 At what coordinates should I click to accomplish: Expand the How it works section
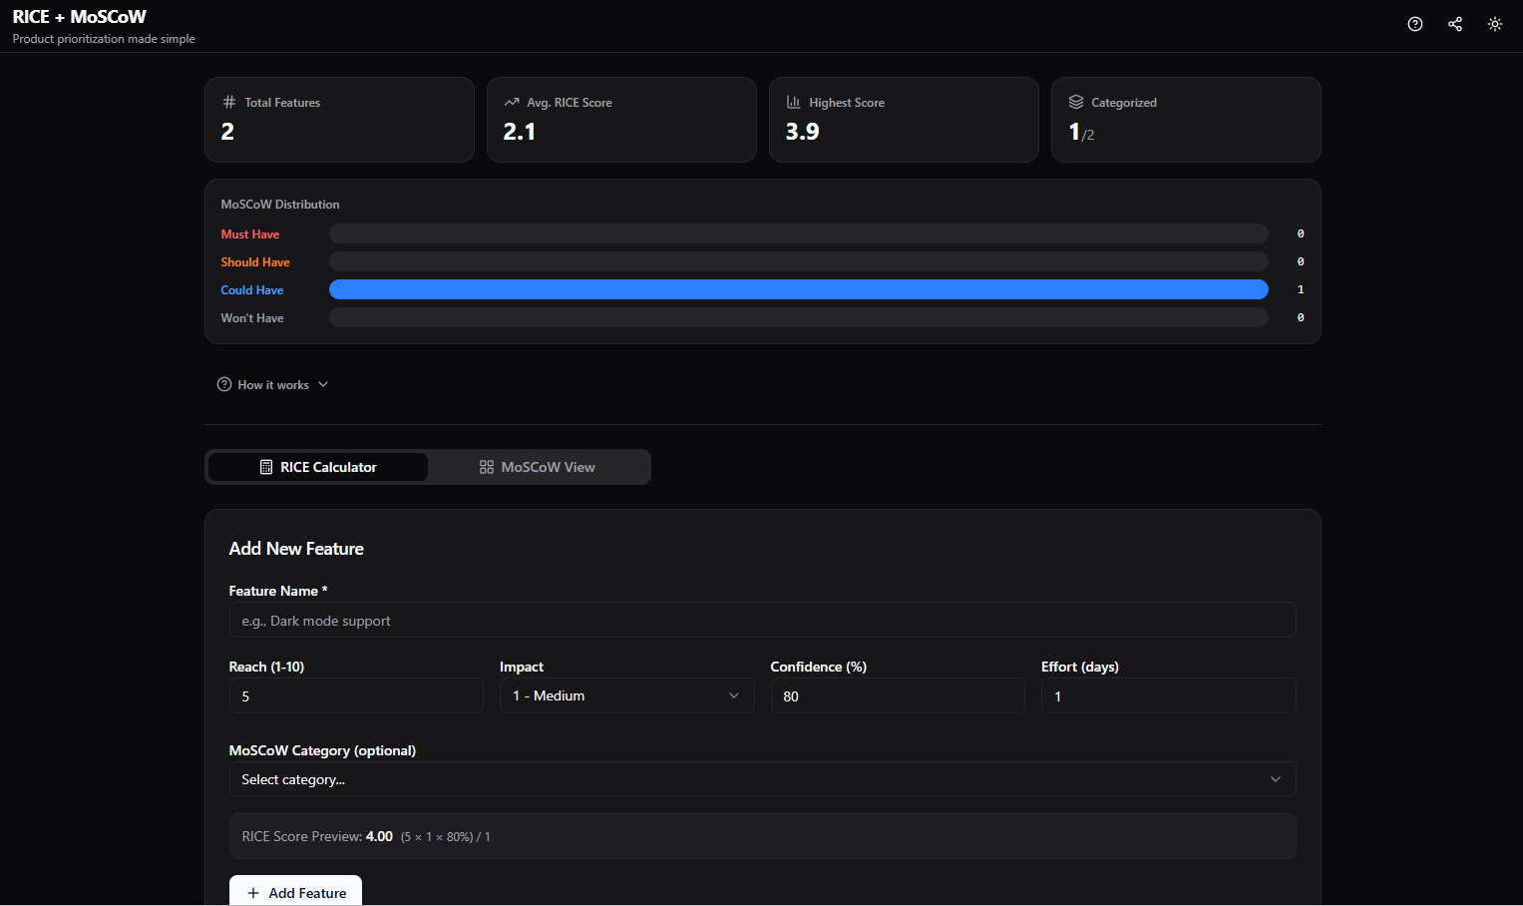(x=271, y=384)
